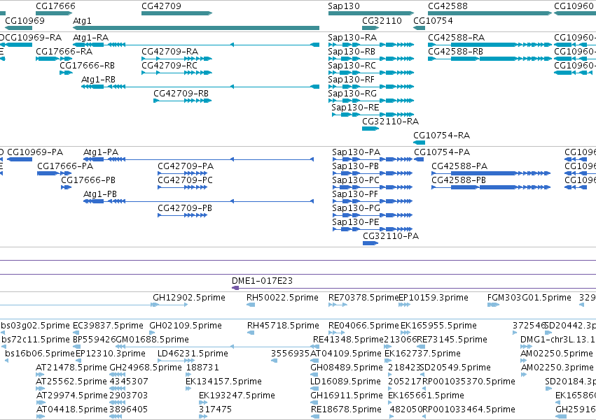The height and width of the screenshot is (420, 596).
Task: Select the Atg1 gene span
Action: point(196,28)
